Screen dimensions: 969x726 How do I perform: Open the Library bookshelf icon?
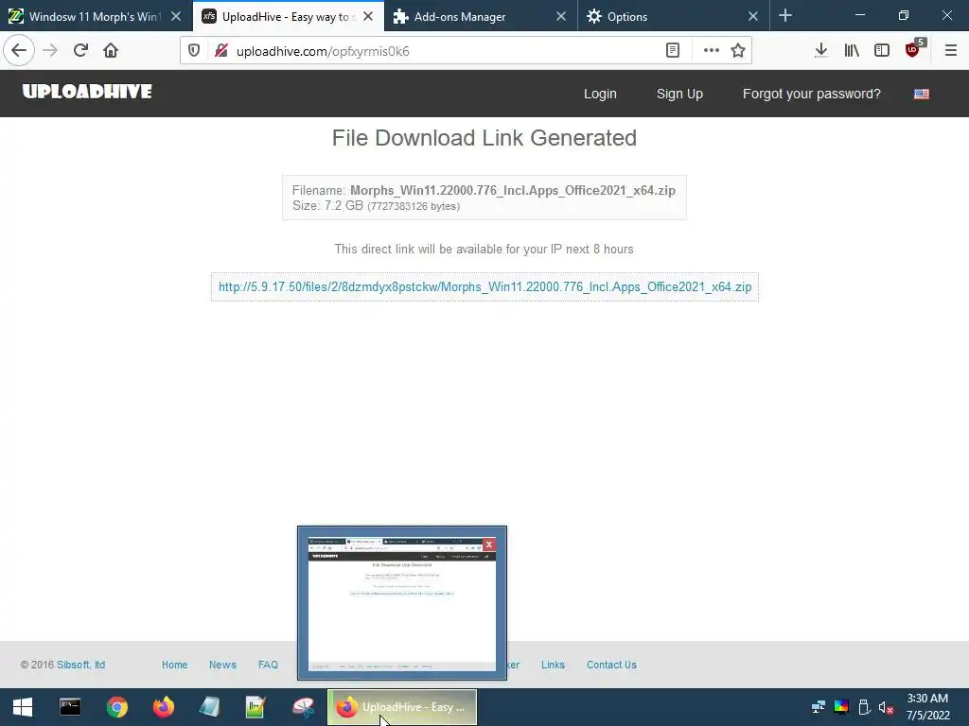tap(852, 51)
